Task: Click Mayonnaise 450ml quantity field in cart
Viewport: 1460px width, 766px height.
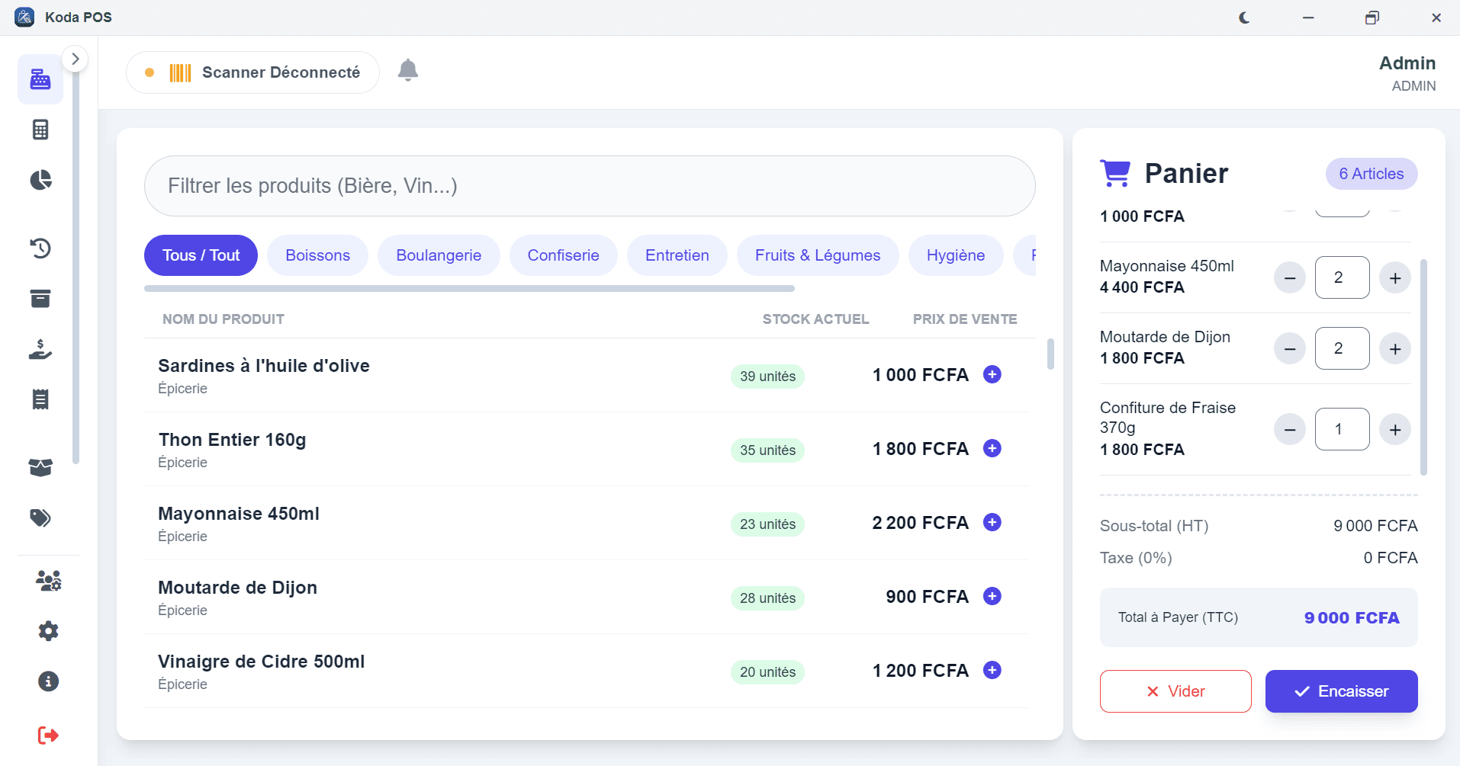Action: pyautogui.click(x=1343, y=277)
